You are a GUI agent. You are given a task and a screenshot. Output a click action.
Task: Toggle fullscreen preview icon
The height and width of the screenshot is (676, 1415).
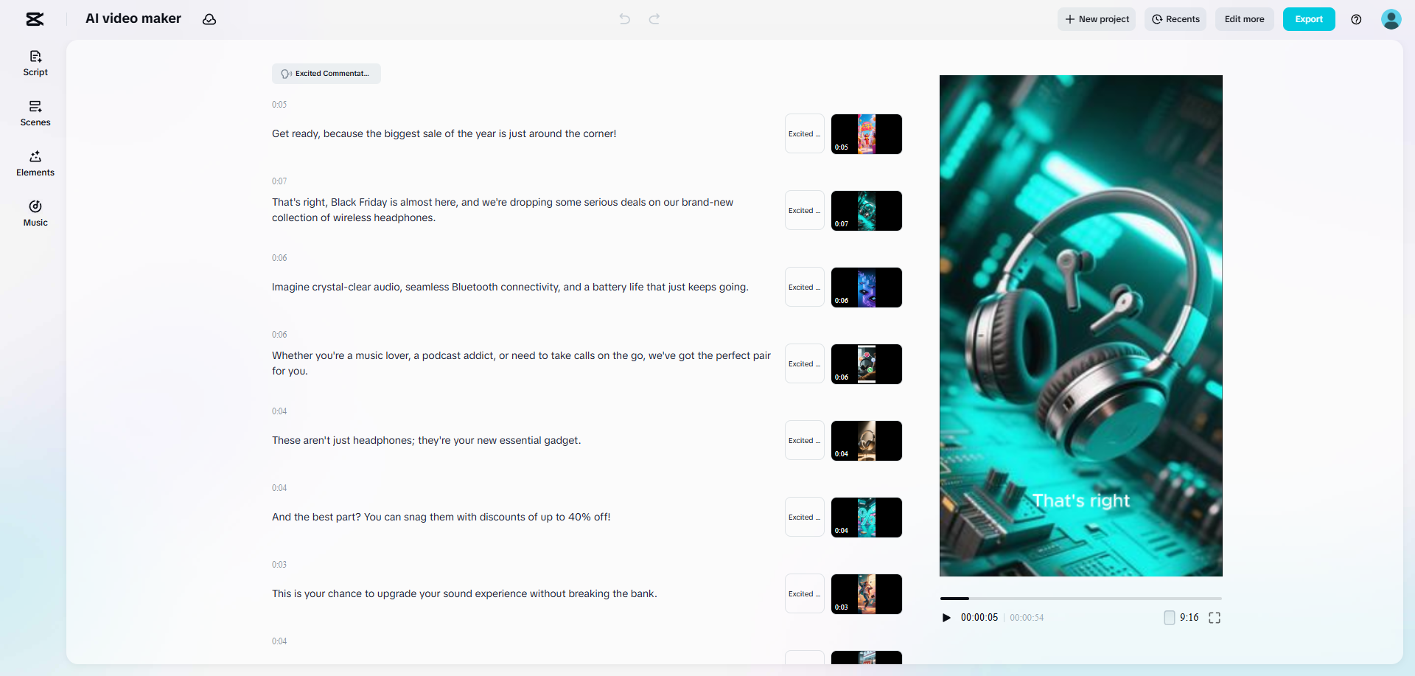pyautogui.click(x=1215, y=618)
